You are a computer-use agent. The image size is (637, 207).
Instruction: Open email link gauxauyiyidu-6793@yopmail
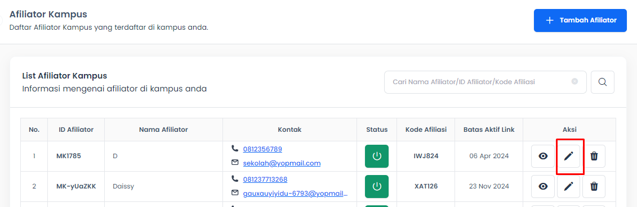(295, 193)
